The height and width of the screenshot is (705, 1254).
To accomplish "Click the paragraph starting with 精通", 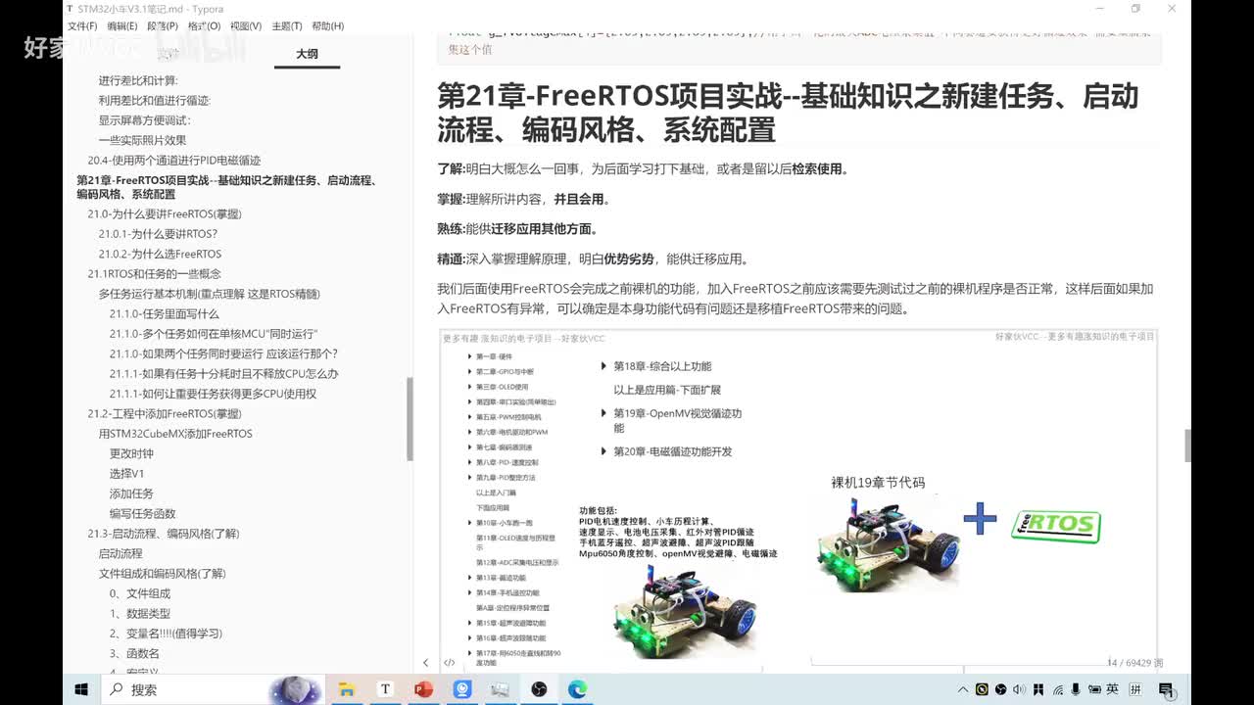I will pos(595,259).
